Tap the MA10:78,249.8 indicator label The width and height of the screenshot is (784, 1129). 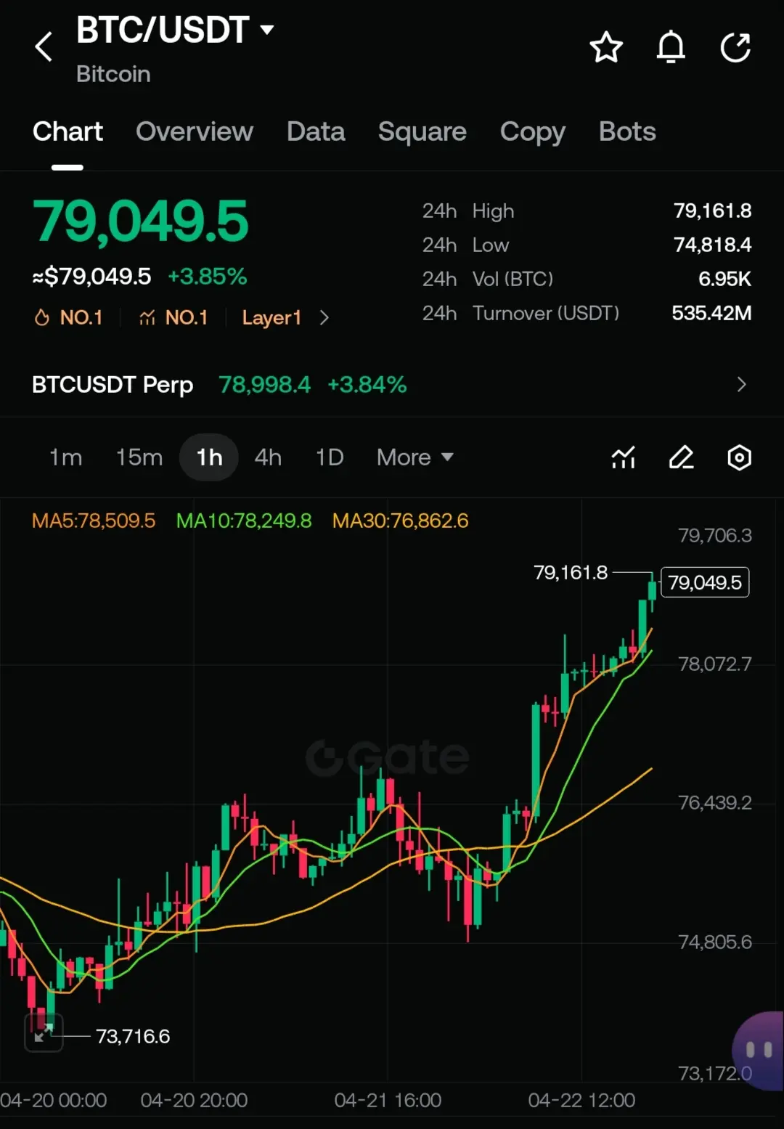coord(244,521)
